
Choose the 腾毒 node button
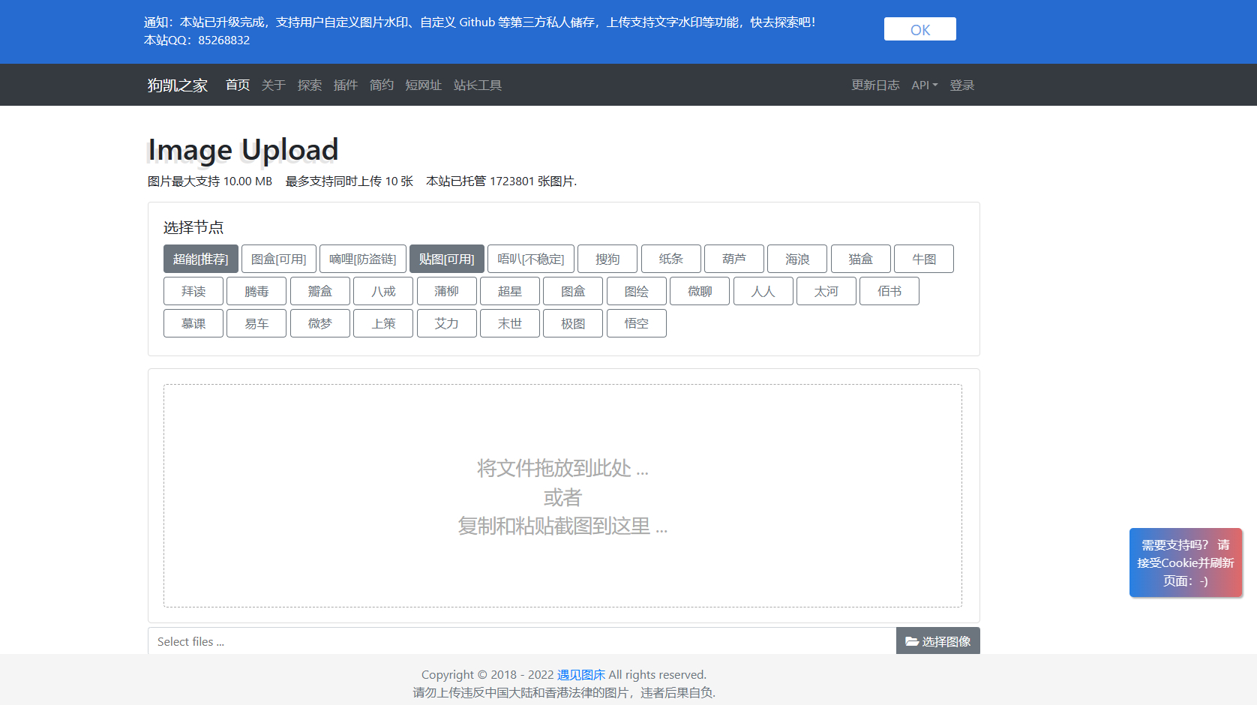[256, 291]
